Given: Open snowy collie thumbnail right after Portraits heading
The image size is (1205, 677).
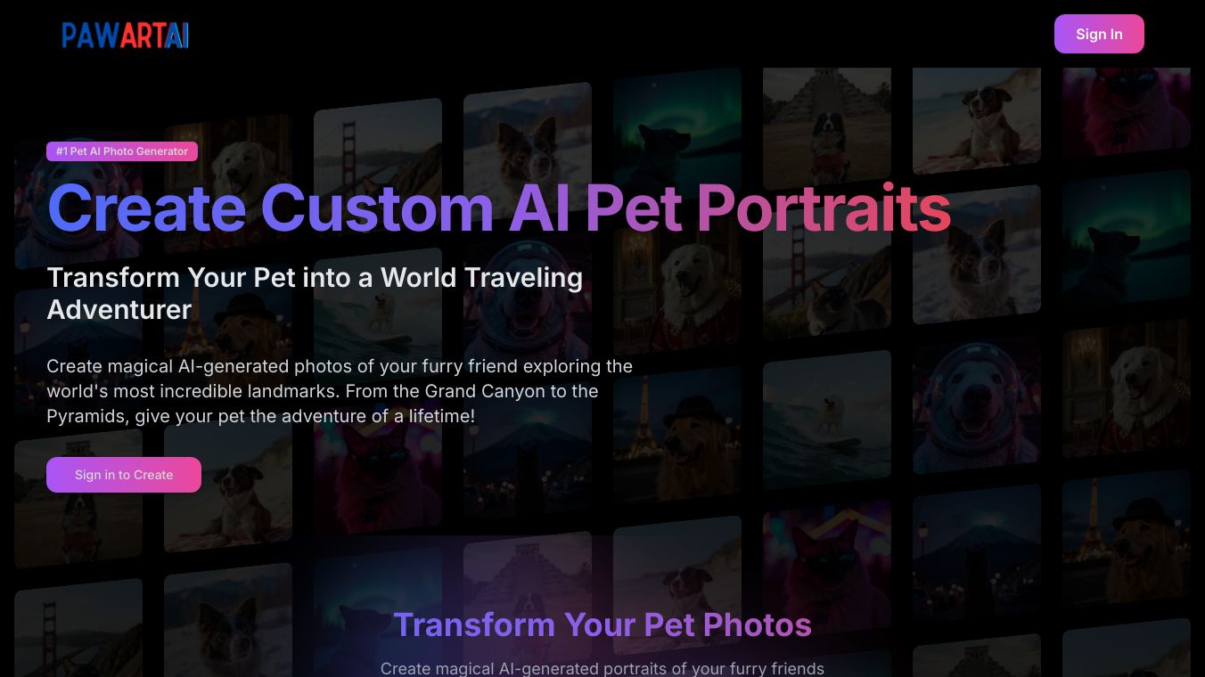Looking at the screenshot, I should pyautogui.click(x=977, y=254).
